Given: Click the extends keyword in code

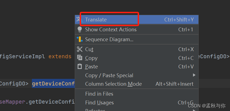Looking at the screenshot, I should (x=60, y=56).
